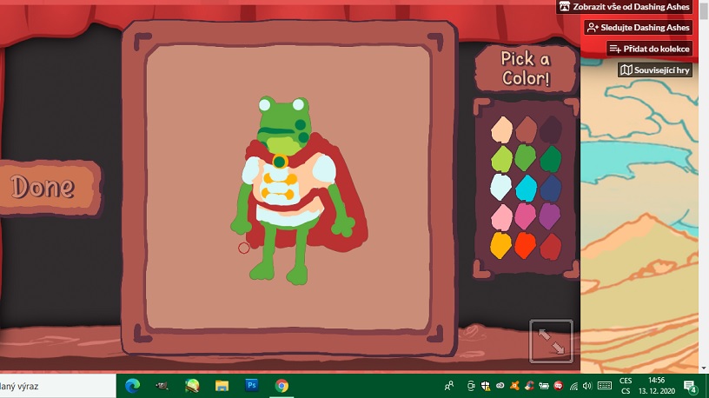Click the Done sign button
The height and width of the screenshot is (398, 709).
(x=49, y=187)
